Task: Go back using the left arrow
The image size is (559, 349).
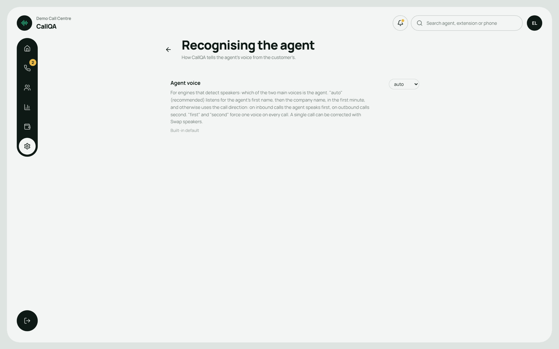Action: (x=168, y=50)
